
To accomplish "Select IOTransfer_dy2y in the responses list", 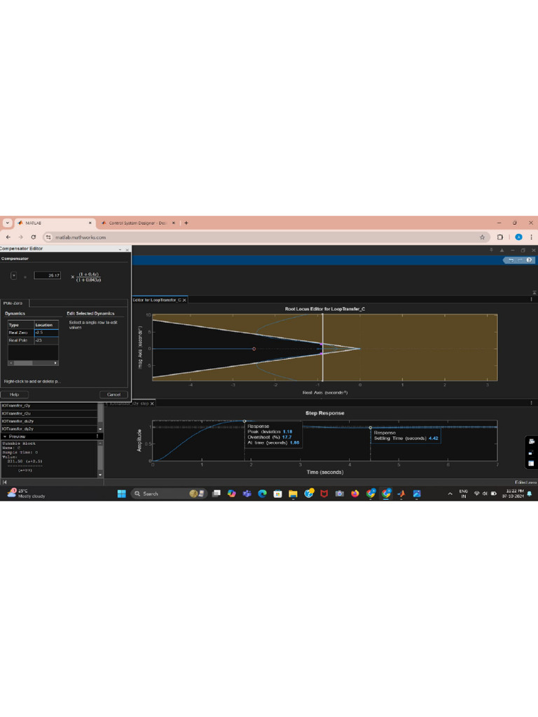I will point(49,429).
